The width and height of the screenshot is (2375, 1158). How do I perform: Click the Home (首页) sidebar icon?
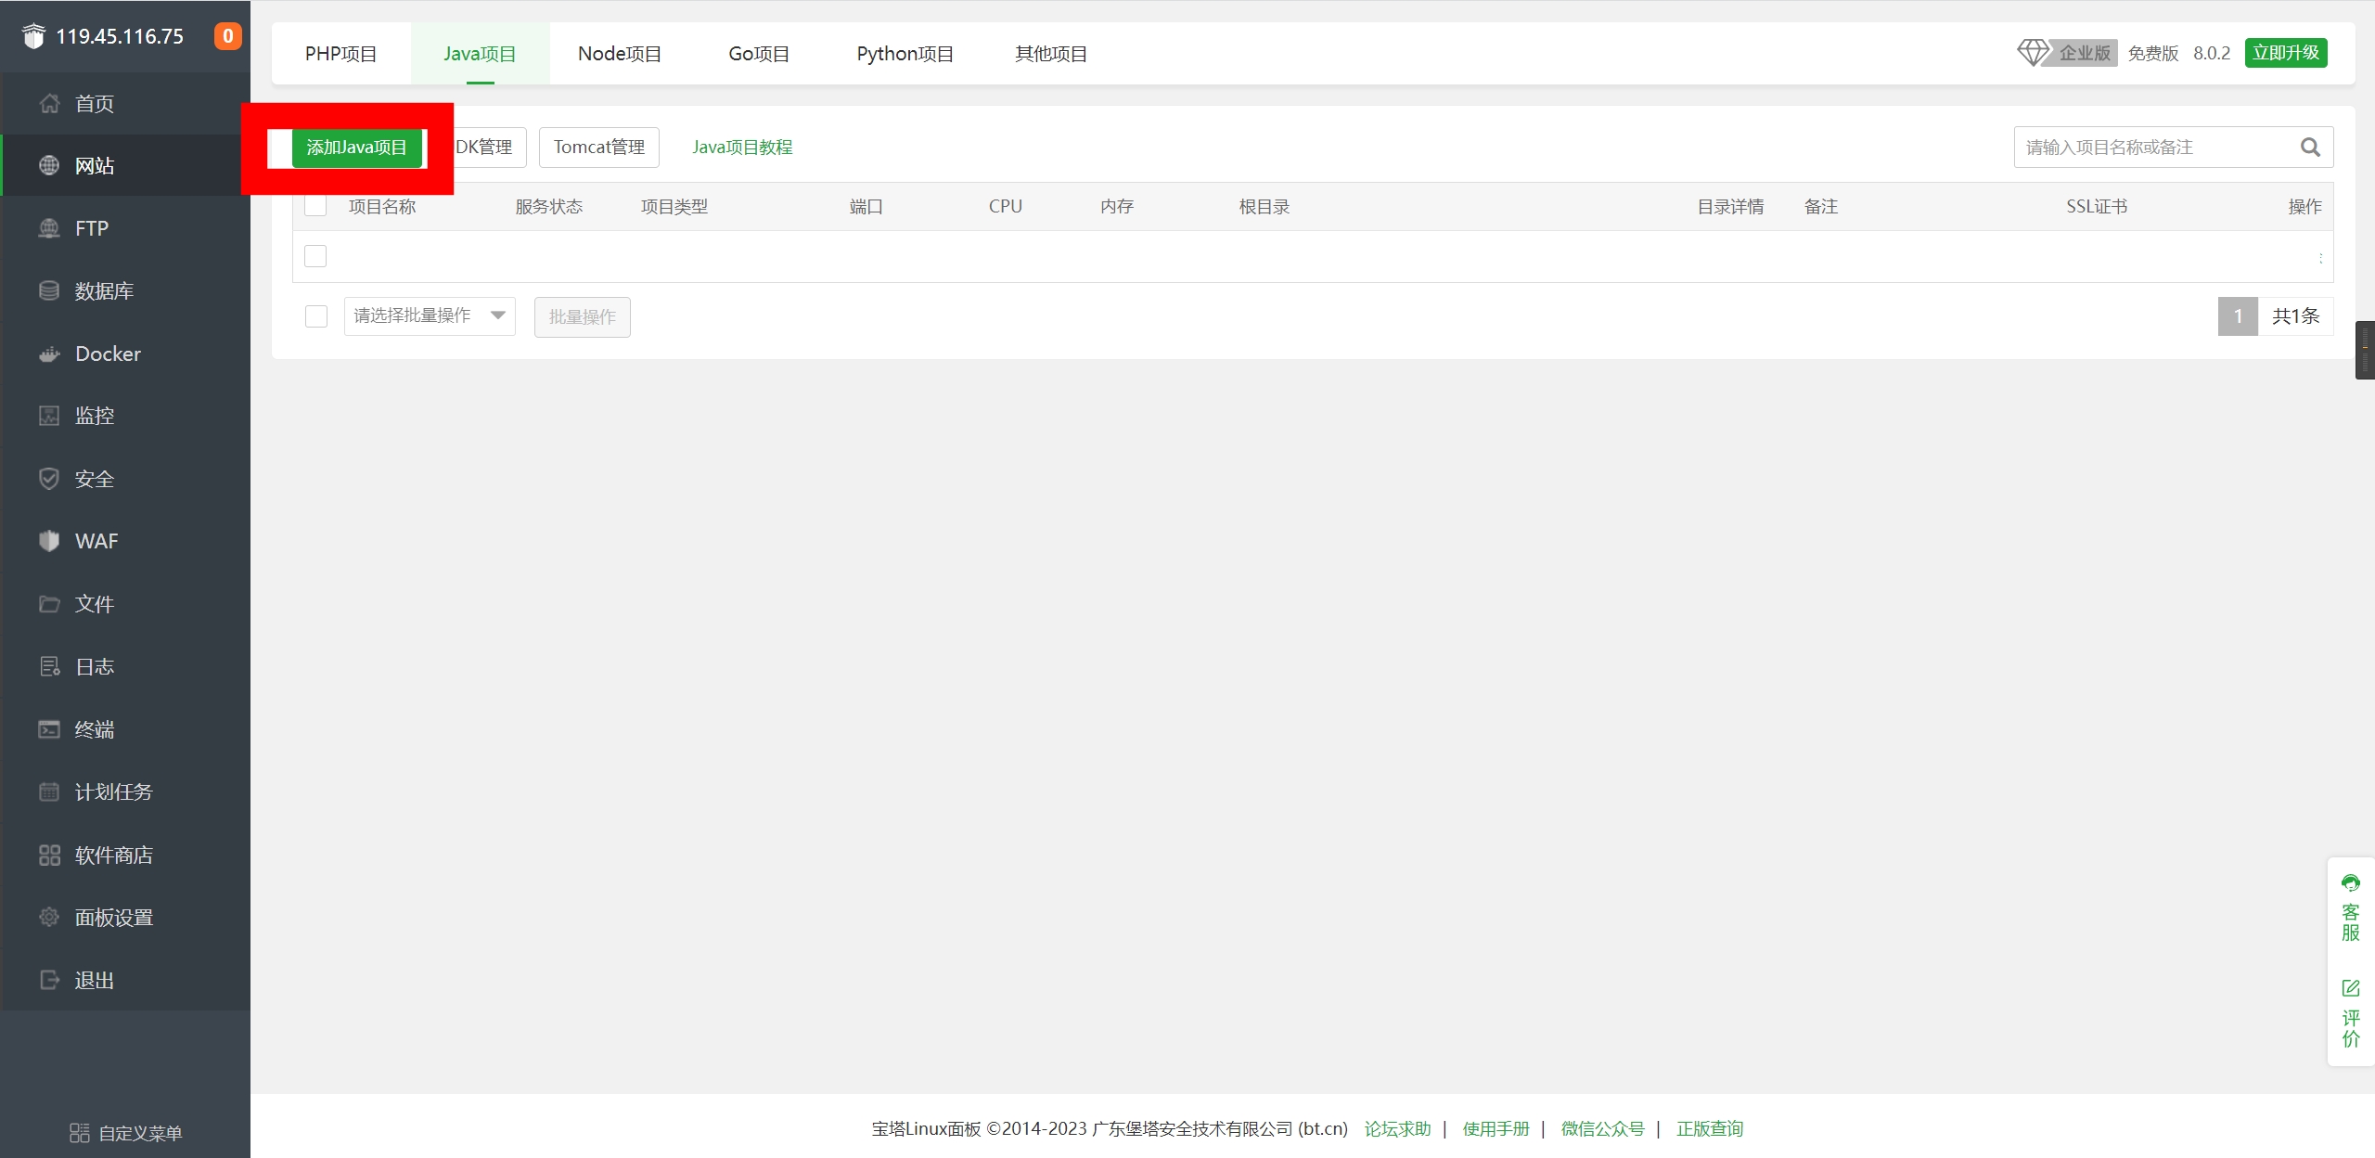point(49,104)
